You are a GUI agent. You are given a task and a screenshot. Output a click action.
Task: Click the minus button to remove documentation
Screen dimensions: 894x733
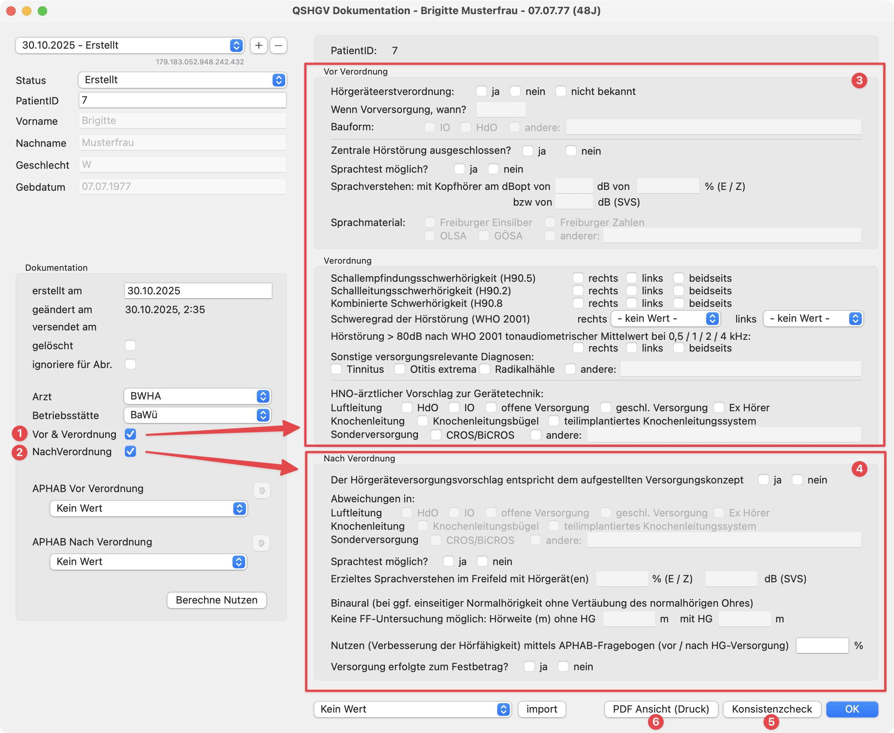tap(278, 45)
